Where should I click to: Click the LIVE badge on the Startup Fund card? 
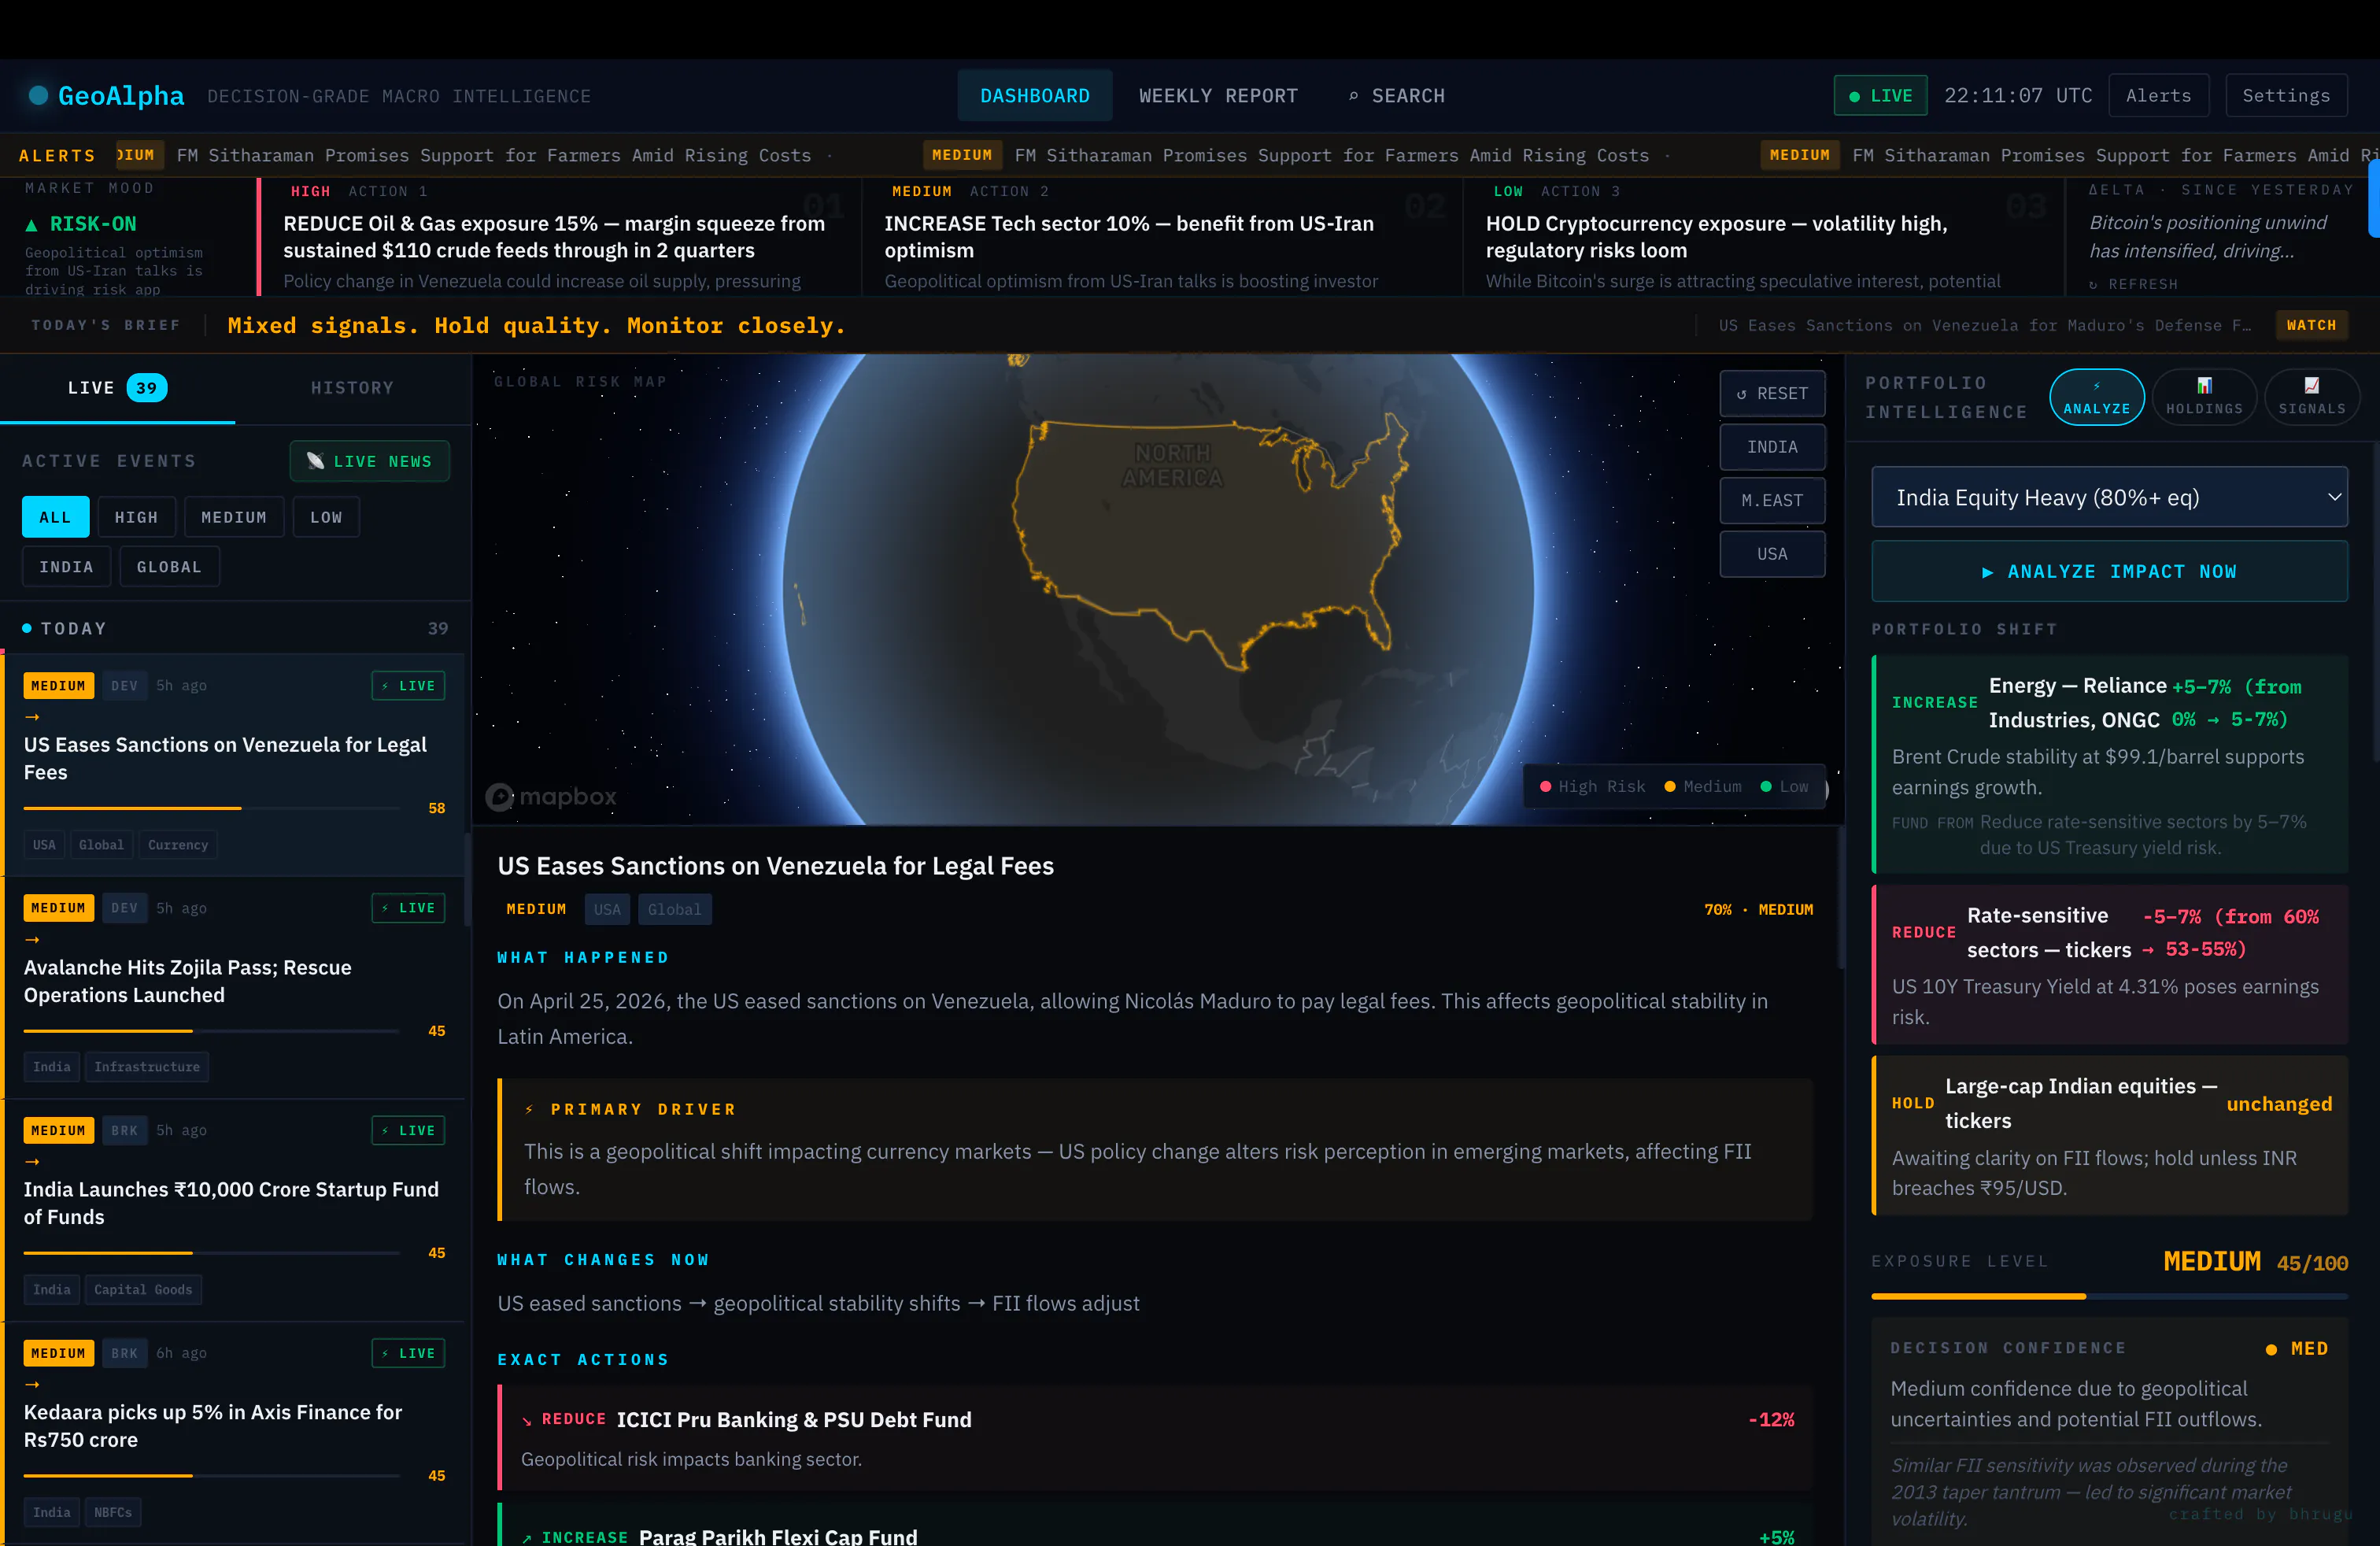click(x=408, y=1131)
